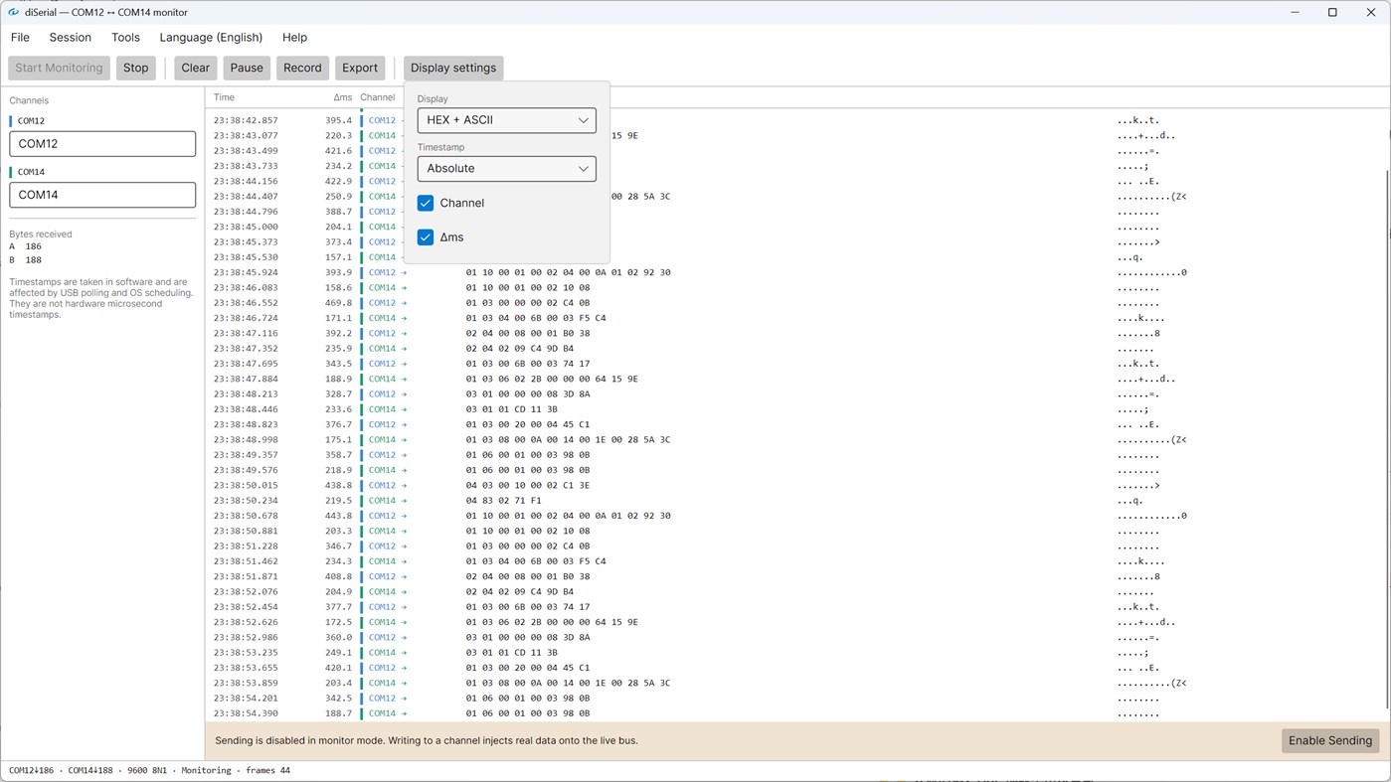The width and height of the screenshot is (1391, 782).
Task: Open the Timestamp dropdown showing Absolute
Action: 507,169
